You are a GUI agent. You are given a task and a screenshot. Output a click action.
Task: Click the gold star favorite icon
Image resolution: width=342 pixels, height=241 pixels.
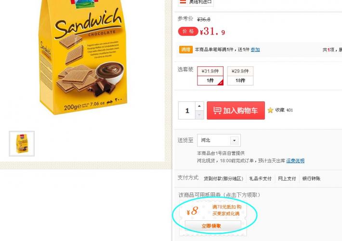click(270, 110)
